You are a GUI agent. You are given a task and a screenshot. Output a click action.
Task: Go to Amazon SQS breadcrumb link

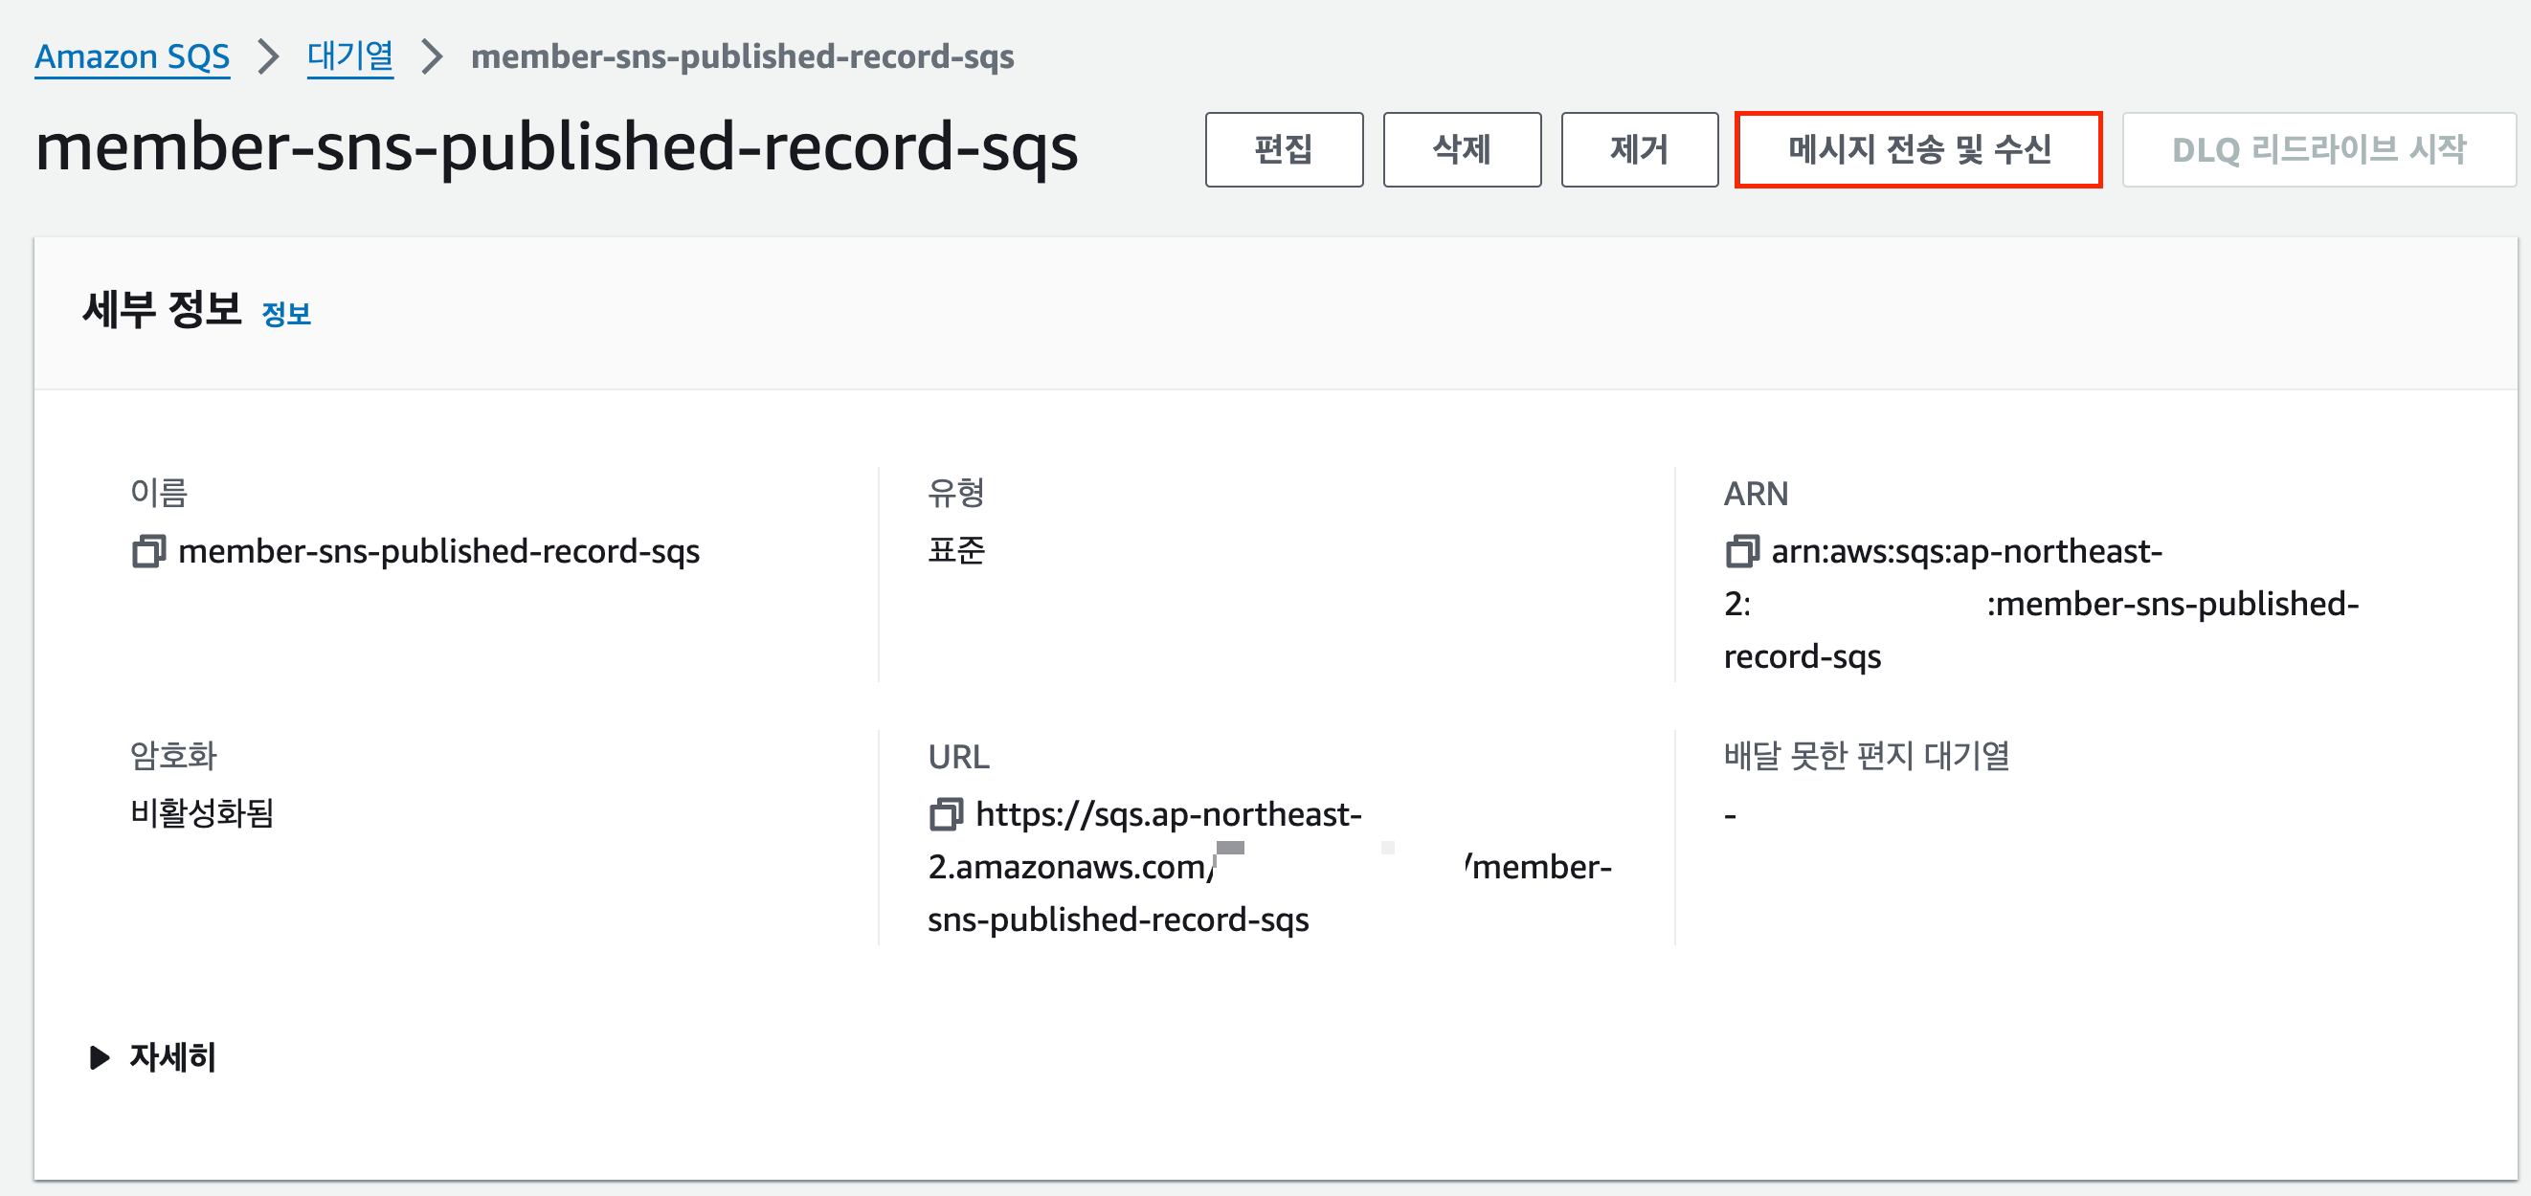pos(132,55)
